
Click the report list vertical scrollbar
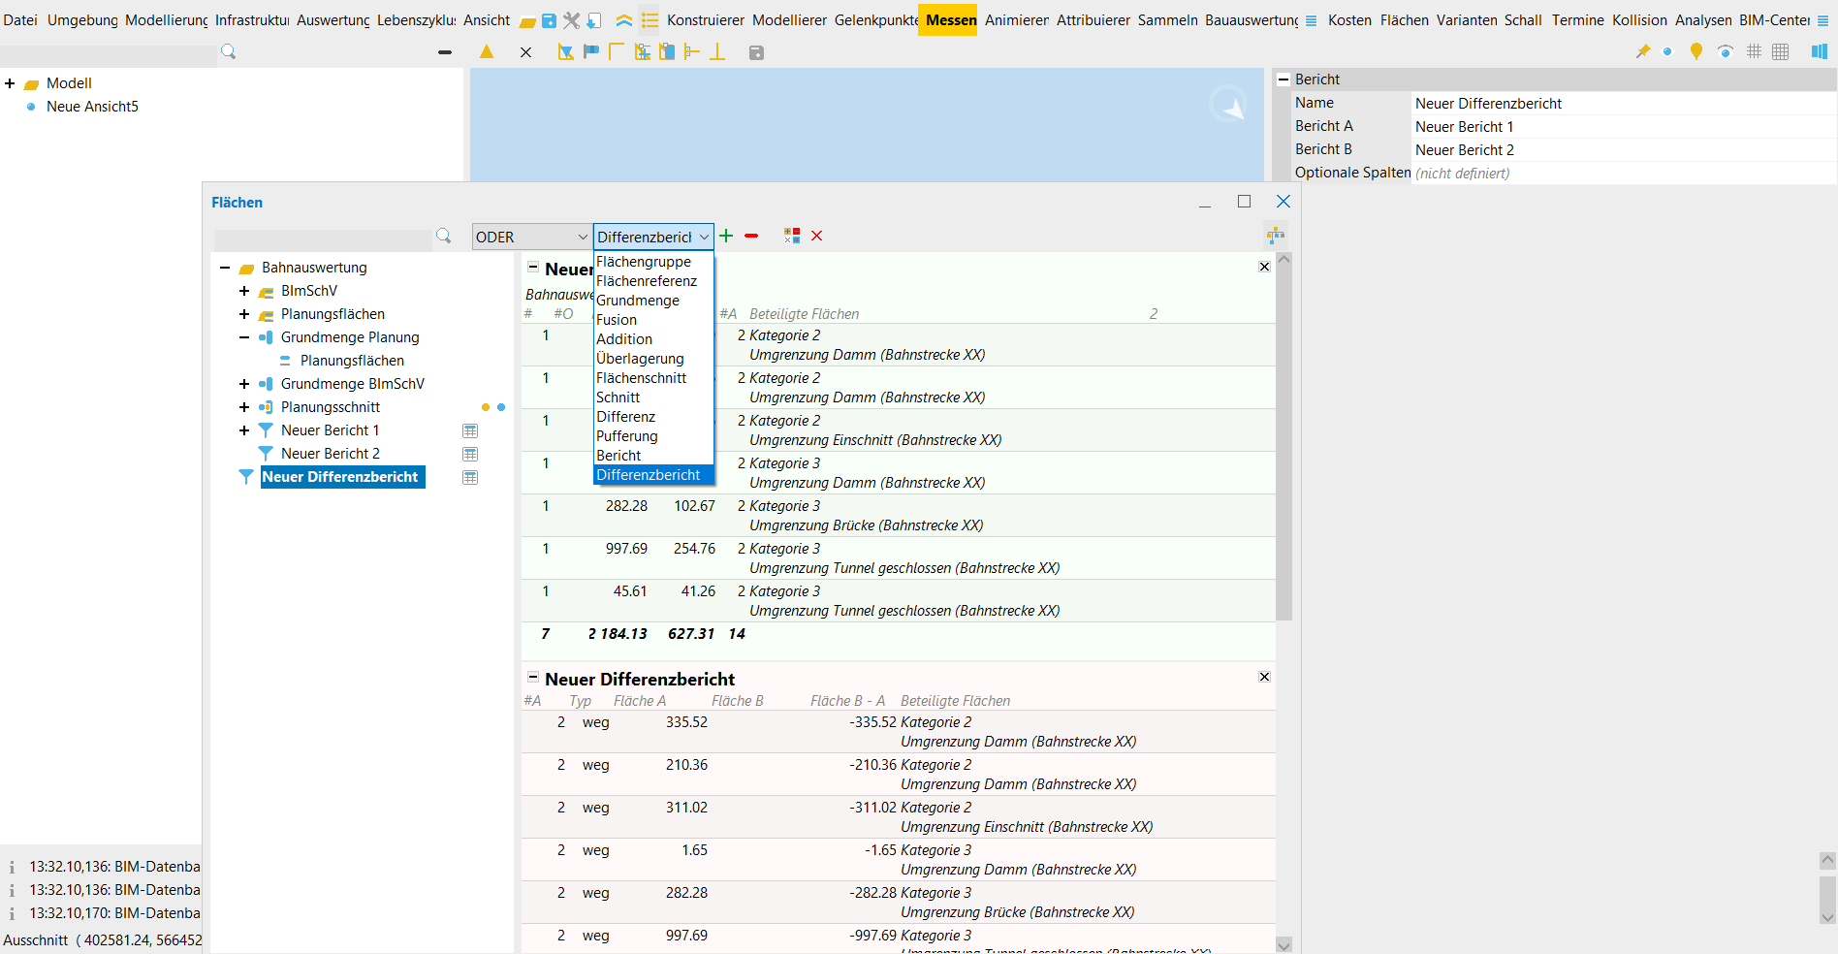coord(1283,446)
